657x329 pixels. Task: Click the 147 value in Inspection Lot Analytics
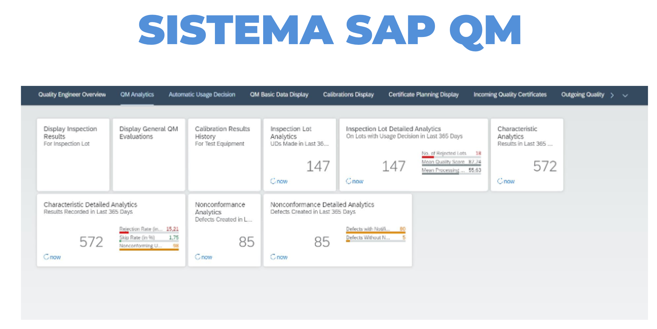318,166
